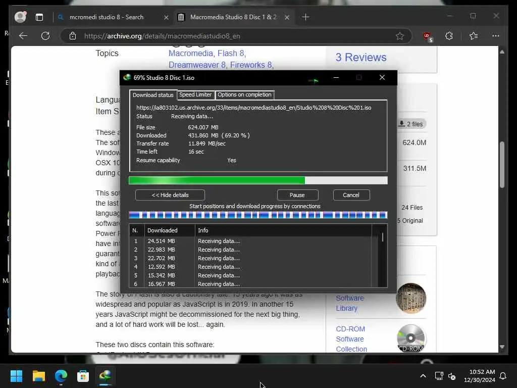Click the IDM icon in dialog title bar

point(127,77)
